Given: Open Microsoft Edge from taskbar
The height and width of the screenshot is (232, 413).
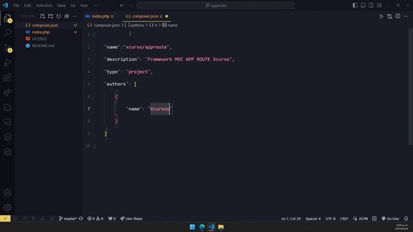Looking at the screenshot, I should 202,227.
